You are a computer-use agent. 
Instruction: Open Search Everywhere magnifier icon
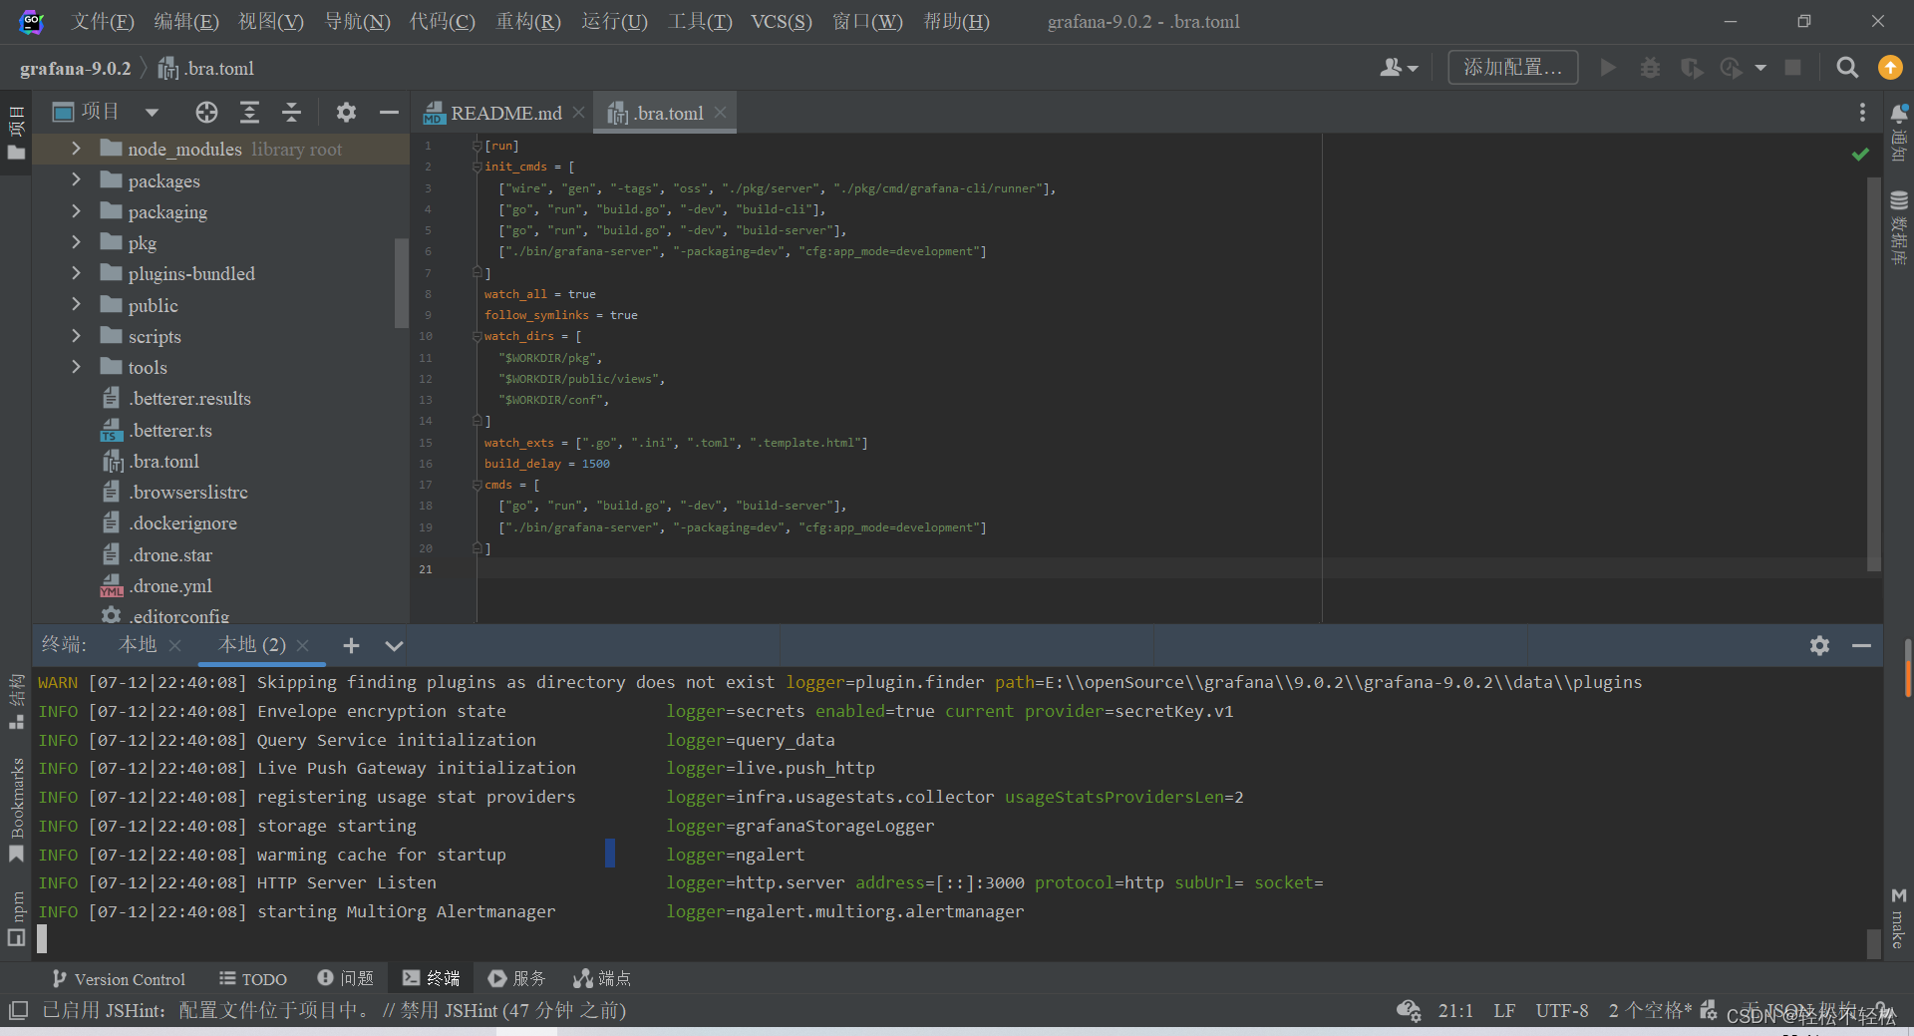1847,68
